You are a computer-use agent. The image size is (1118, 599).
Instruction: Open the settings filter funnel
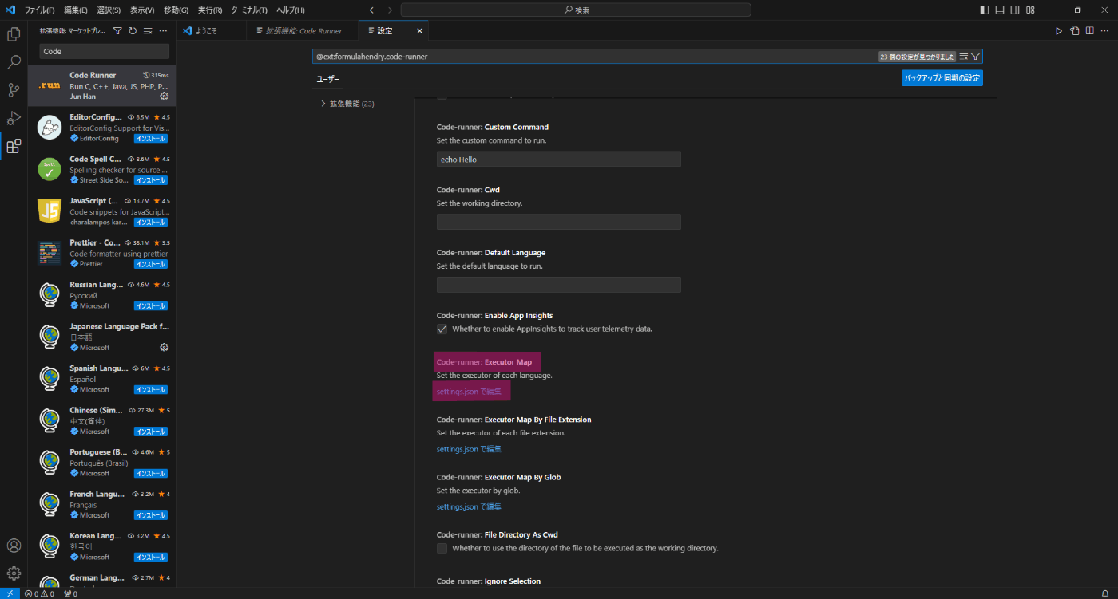[x=976, y=57]
